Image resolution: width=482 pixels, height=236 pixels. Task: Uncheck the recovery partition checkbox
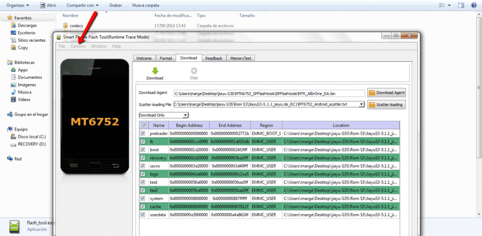[x=143, y=158]
